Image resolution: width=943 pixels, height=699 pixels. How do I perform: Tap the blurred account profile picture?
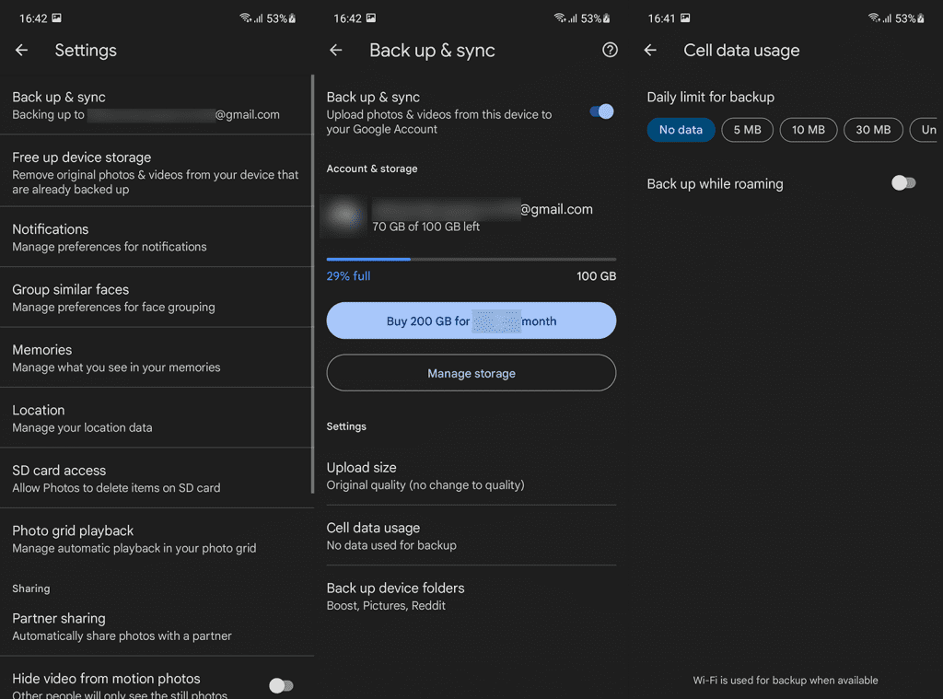344,216
